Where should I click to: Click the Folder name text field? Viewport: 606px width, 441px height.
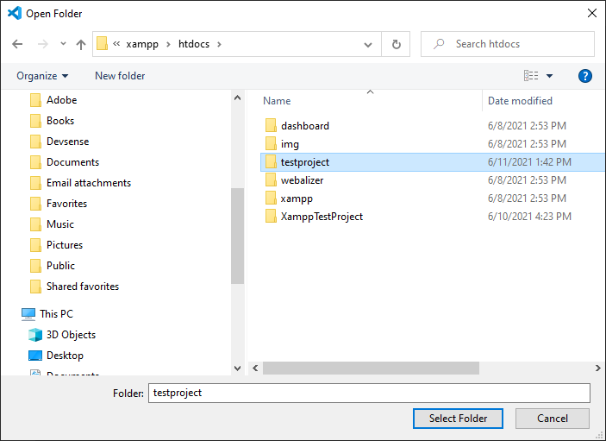[369, 393]
